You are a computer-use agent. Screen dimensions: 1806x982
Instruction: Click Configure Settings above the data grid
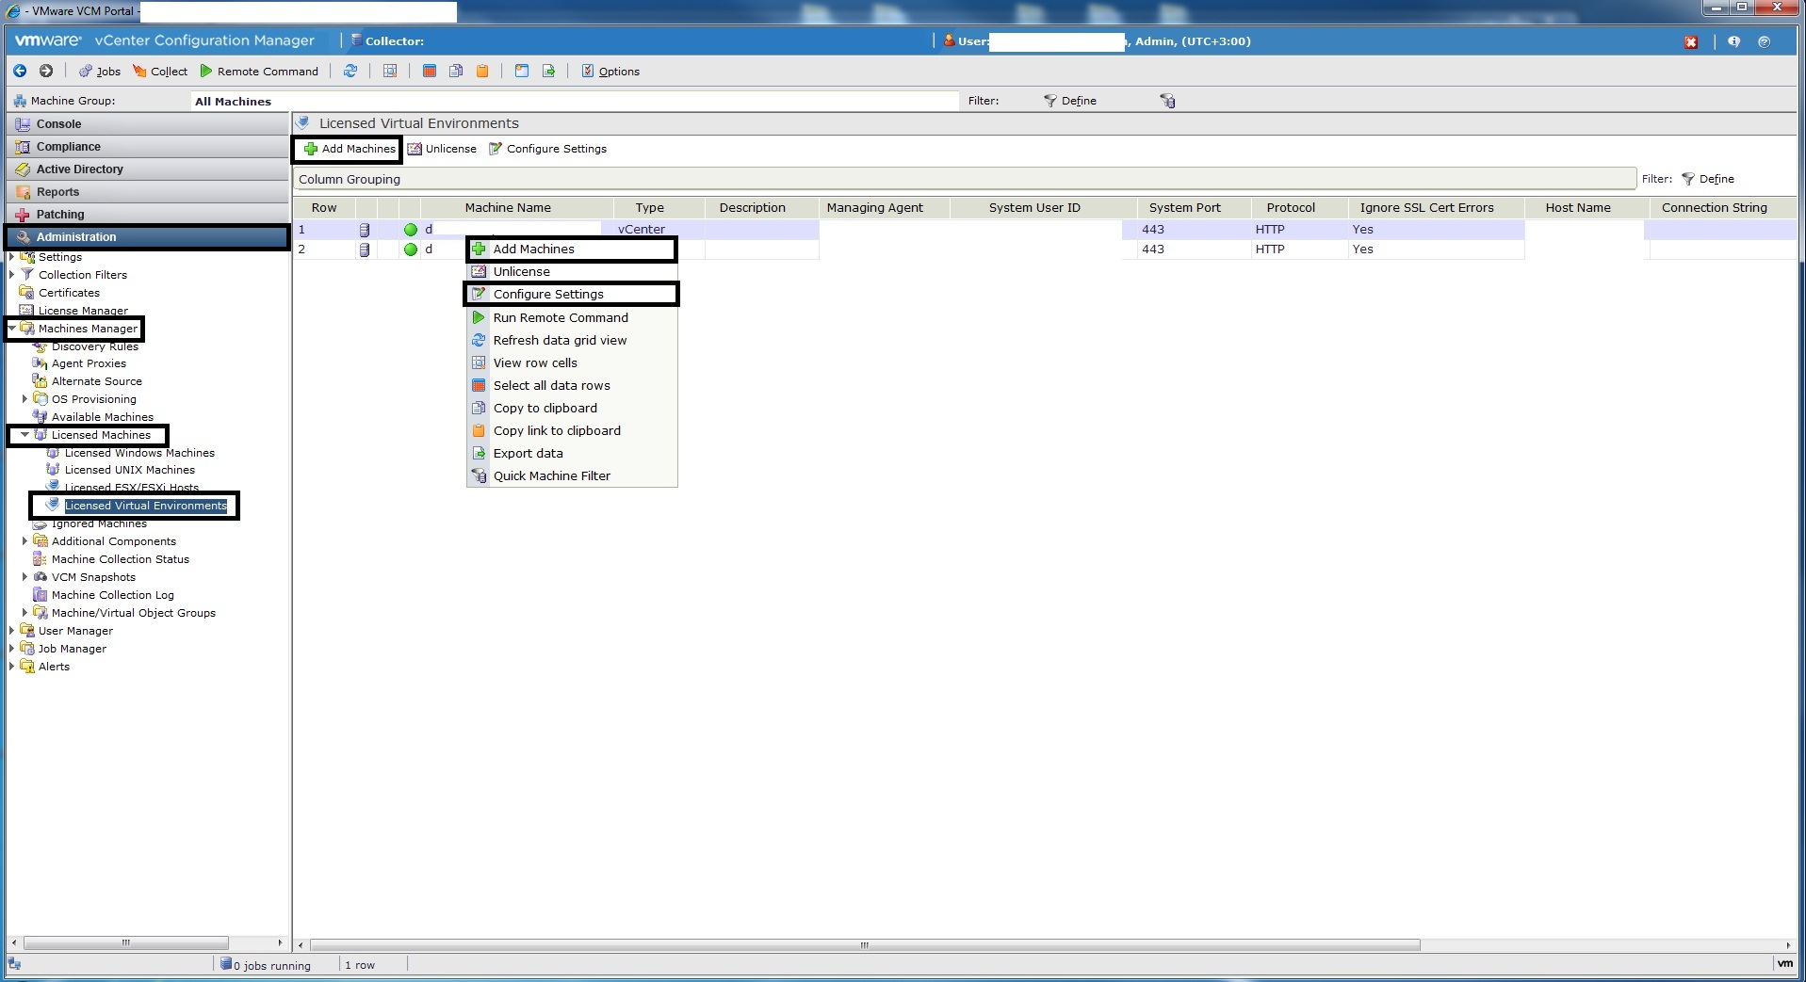pyautogui.click(x=547, y=149)
